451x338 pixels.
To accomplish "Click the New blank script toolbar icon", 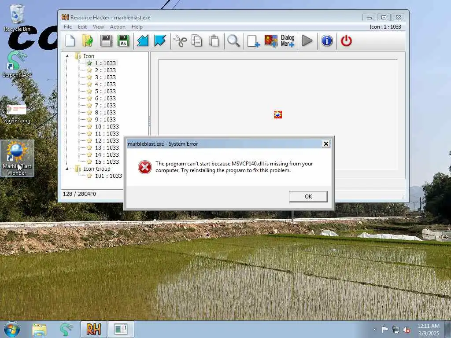I will pos(70,41).
